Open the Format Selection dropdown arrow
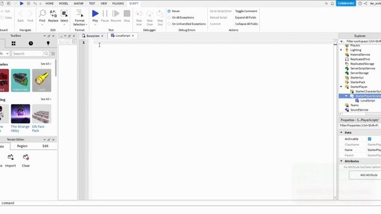Viewport: 381px width, 214px height. pos(86,24)
